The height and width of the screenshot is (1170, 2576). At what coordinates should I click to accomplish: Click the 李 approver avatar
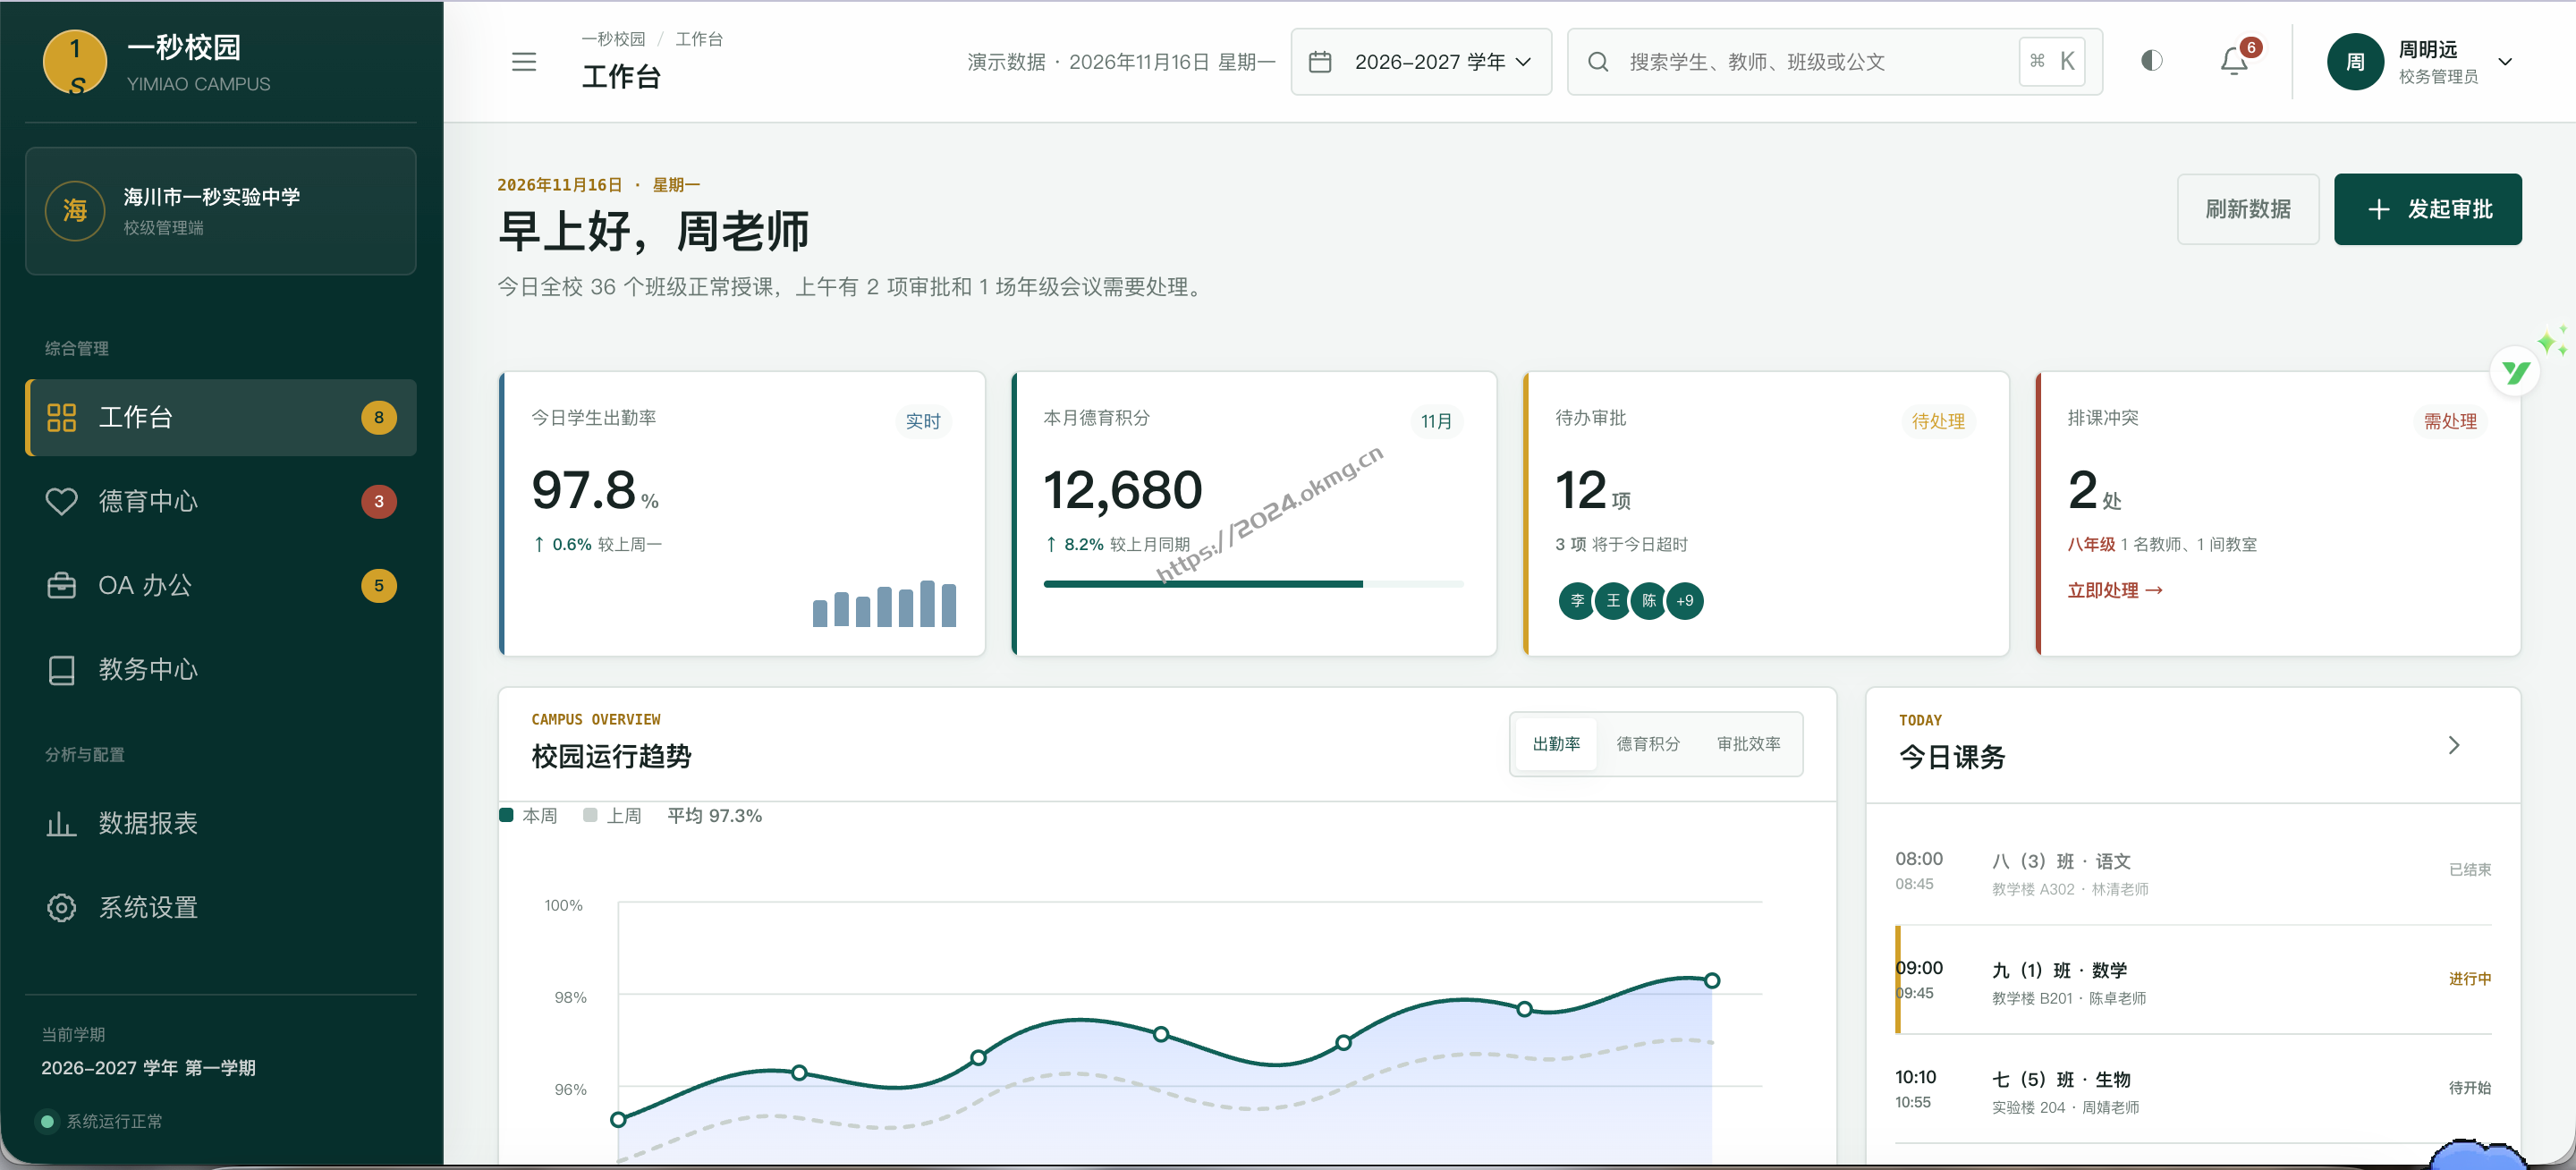(x=1577, y=600)
